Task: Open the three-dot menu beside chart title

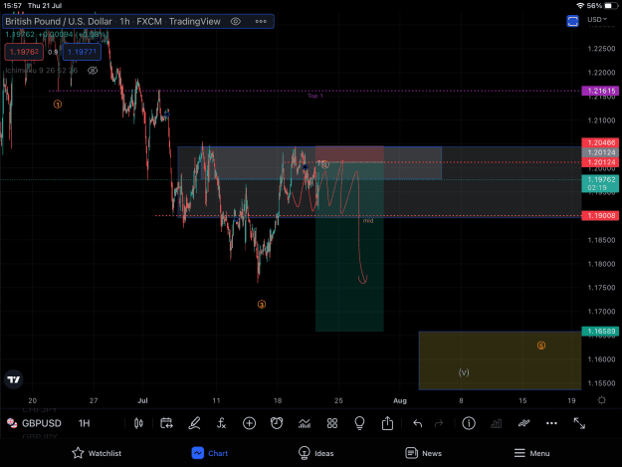Action: pos(261,22)
